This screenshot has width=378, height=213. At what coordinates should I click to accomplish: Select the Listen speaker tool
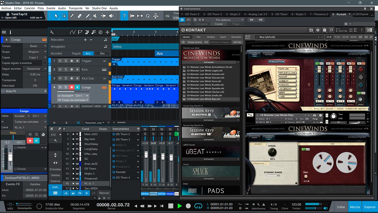click(x=112, y=16)
